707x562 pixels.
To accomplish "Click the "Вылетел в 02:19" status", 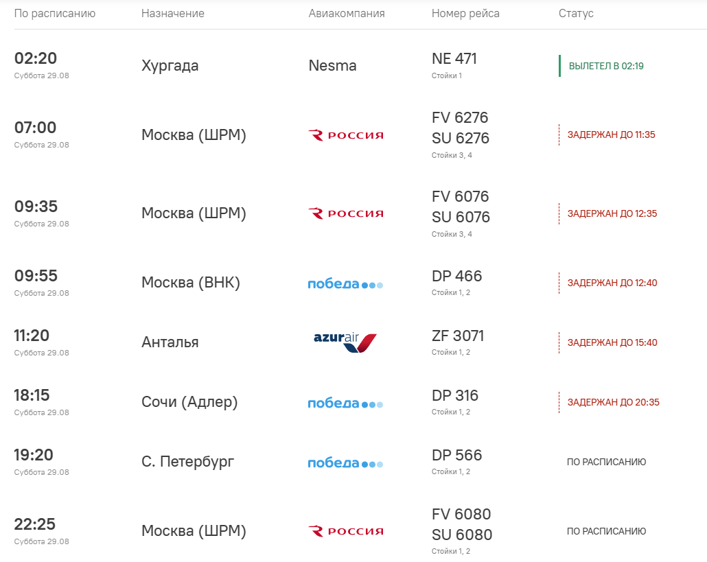I will coord(606,67).
